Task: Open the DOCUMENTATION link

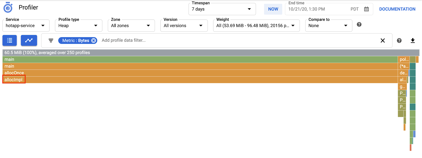Action: pyautogui.click(x=397, y=9)
